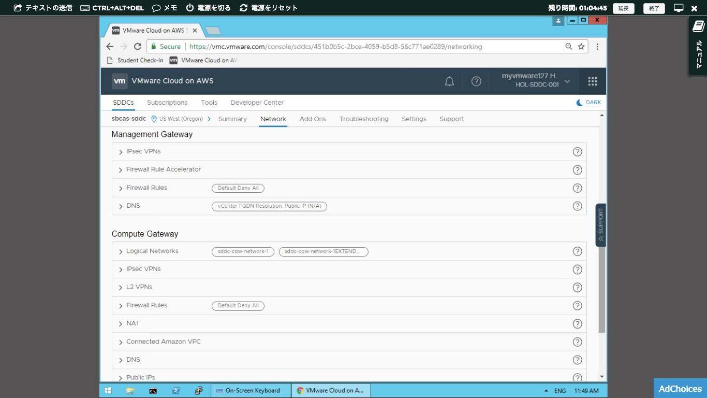Open the side manual (マニュアル) panel
707x398 pixels.
pos(698,46)
